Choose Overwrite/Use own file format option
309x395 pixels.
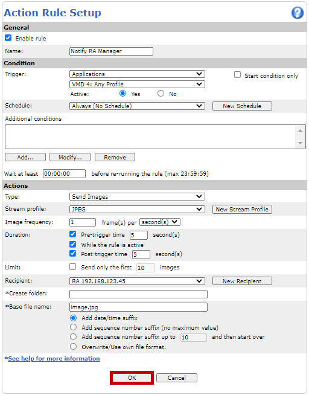coord(73,347)
